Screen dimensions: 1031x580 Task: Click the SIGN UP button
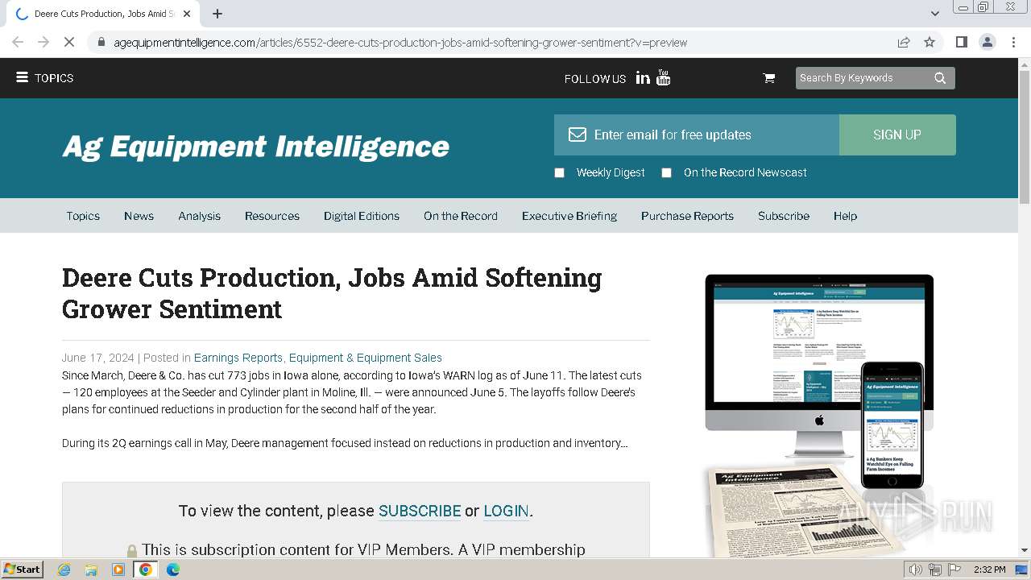click(x=897, y=135)
